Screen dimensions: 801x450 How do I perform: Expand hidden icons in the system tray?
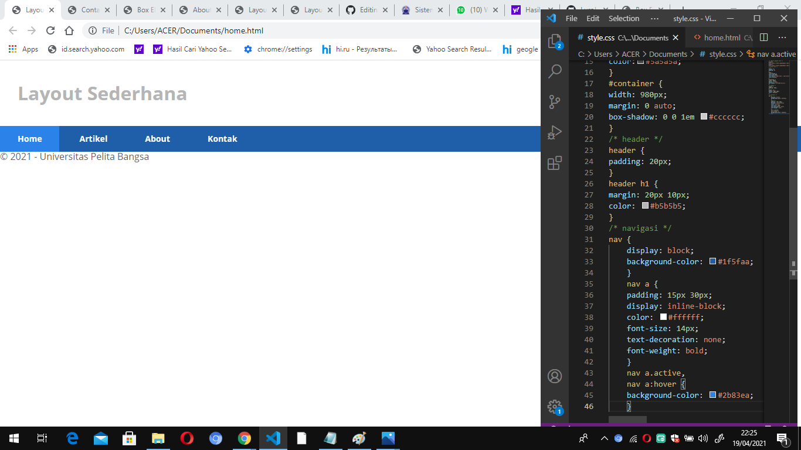(x=604, y=438)
